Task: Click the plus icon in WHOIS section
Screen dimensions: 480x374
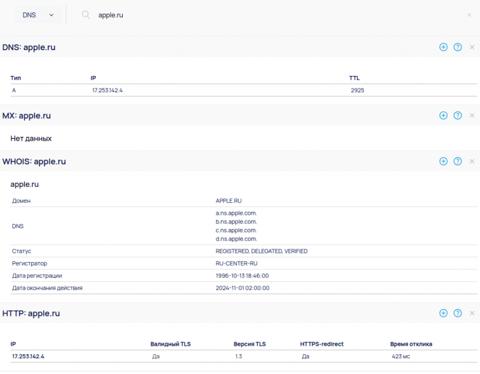Action: tap(443, 161)
